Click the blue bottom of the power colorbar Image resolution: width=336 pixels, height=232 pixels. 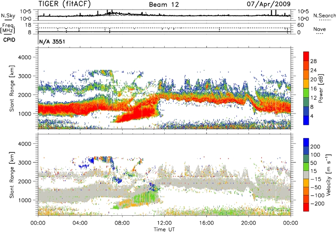coord(306,120)
